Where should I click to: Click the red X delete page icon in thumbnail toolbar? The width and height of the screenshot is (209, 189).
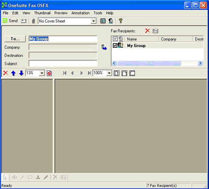click(5, 73)
